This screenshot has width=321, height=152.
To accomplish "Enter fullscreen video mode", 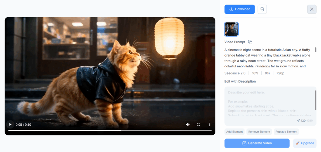I will [198, 124].
